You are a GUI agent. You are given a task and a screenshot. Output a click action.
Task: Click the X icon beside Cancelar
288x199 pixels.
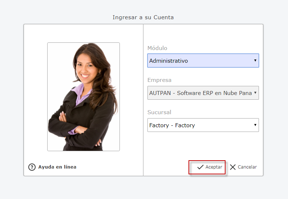[x=233, y=167]
